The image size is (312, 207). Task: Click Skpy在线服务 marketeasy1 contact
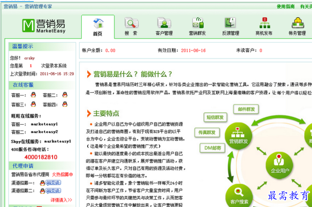[x=58, y=141]
